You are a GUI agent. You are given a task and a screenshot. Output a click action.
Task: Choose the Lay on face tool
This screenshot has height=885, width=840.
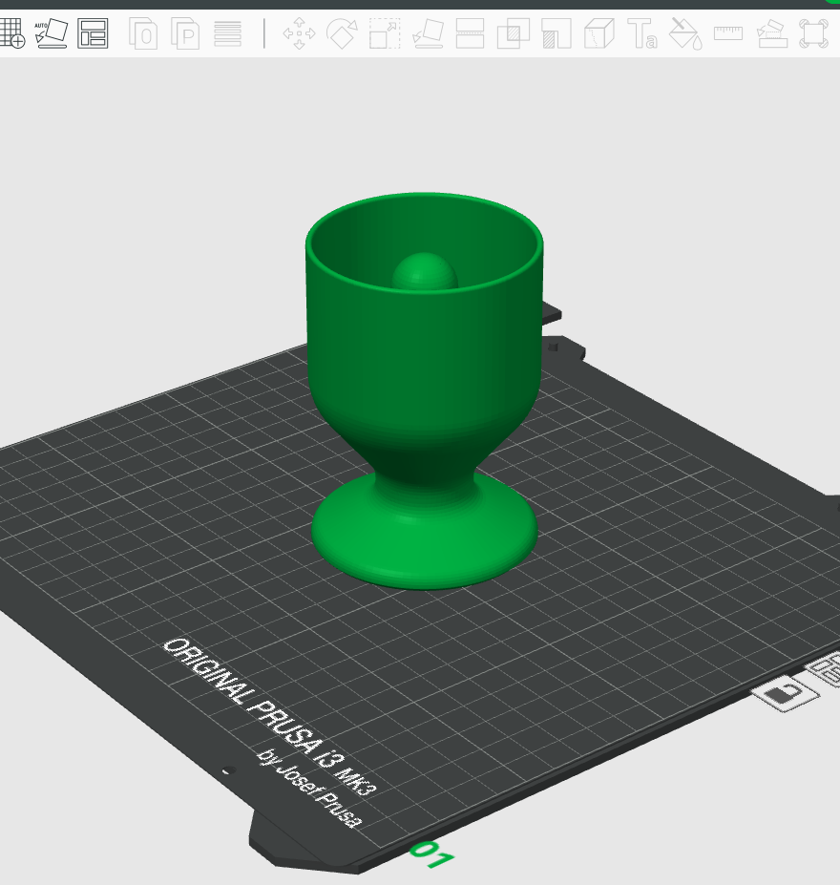point(428,33)
